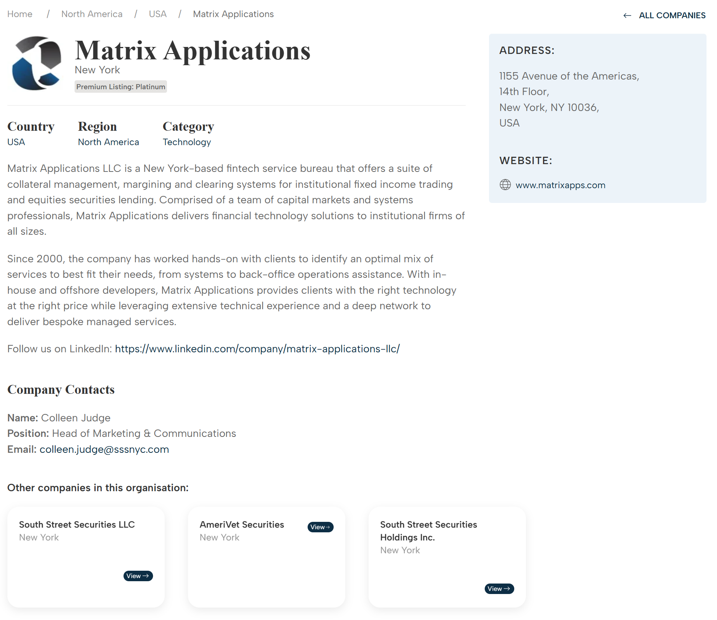Image resolution: width=717 pixels, height=620 pixels.
Task: Go to Home breadcrumb
Action: 20,14
